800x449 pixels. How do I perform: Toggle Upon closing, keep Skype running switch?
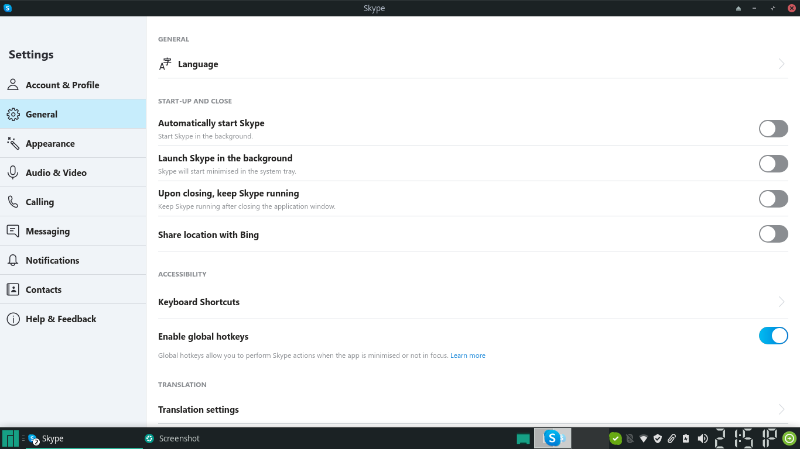774,199
